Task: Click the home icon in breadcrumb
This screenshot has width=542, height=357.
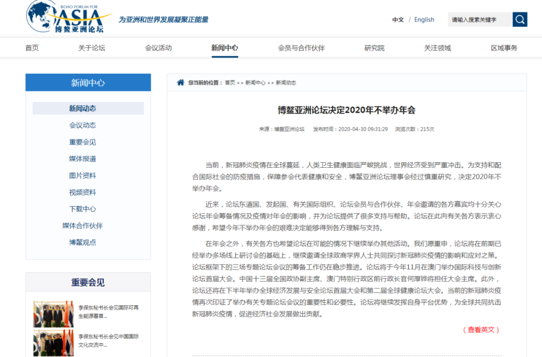Action: tap(181, 82)
